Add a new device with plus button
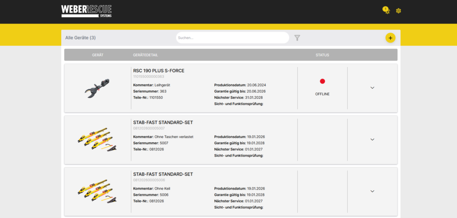The image size is (457, 218). (390, 38)
